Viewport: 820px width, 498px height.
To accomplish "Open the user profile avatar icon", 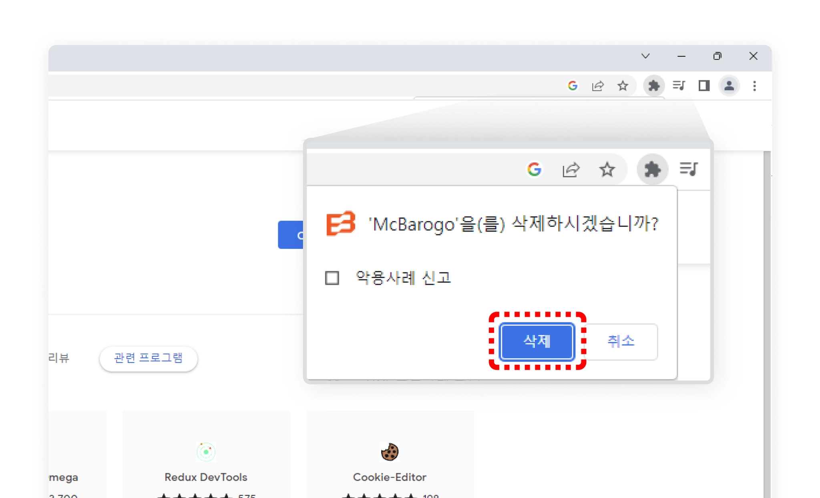I will [x=729, y=86].
